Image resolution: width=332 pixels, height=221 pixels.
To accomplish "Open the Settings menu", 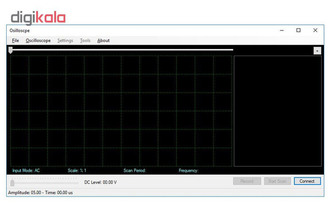I will point(65,40).
